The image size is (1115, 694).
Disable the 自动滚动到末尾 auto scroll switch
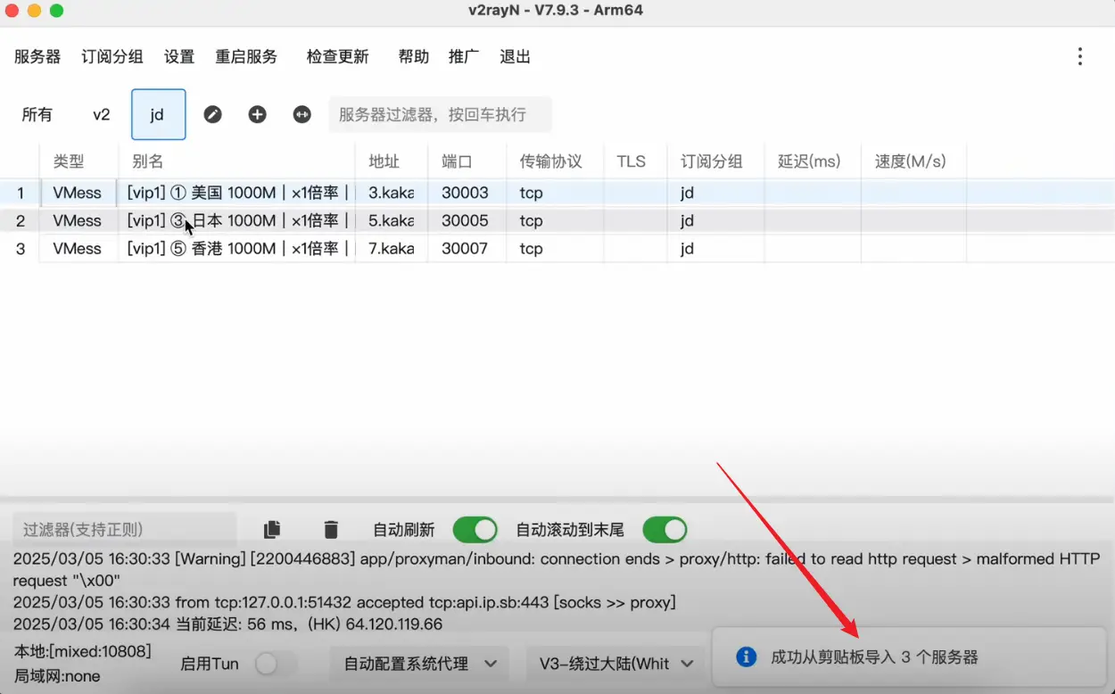click(664, 530)
